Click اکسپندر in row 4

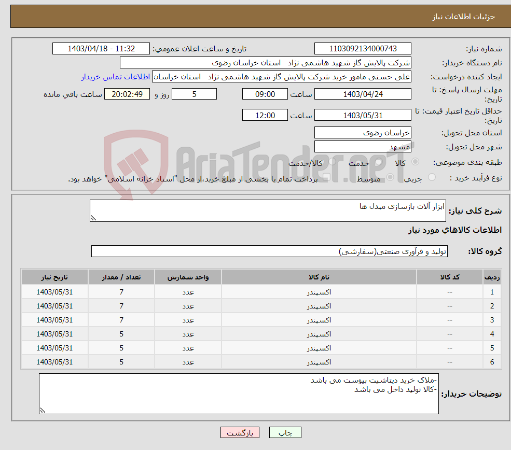pyautogui.click(x=319, y=334)
